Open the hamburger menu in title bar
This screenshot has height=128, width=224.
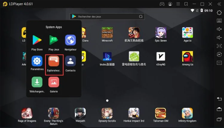pyautogui.click(x=178, y=4)
